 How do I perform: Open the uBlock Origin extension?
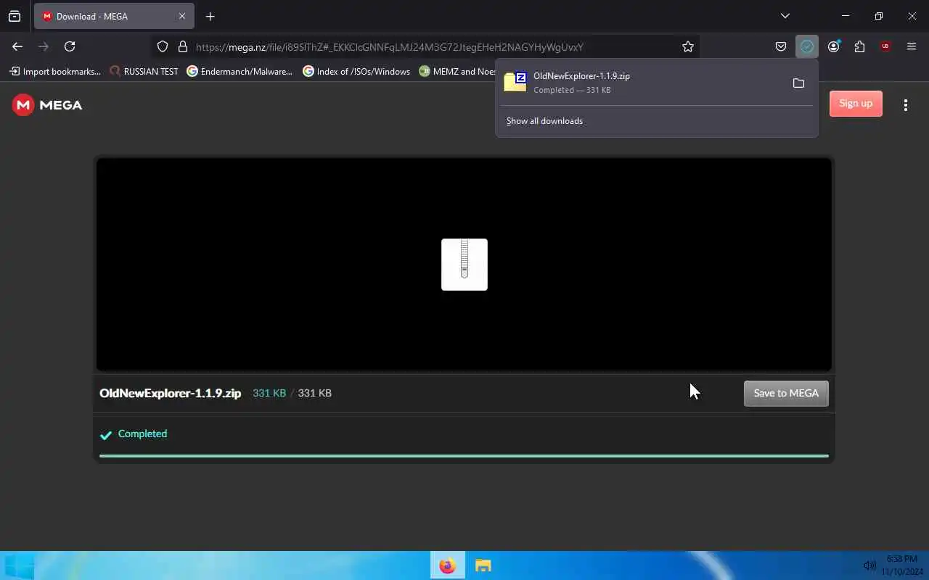pos(885,46)
